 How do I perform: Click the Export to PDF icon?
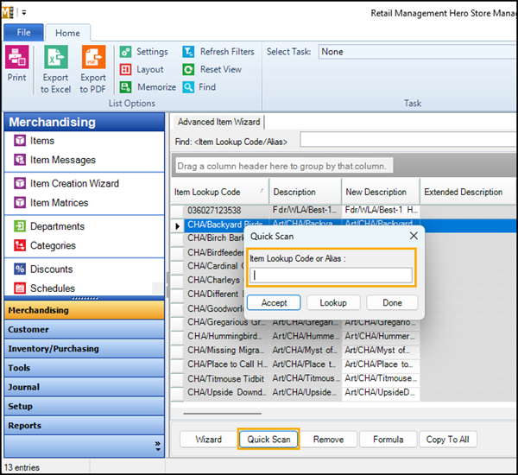94,57
